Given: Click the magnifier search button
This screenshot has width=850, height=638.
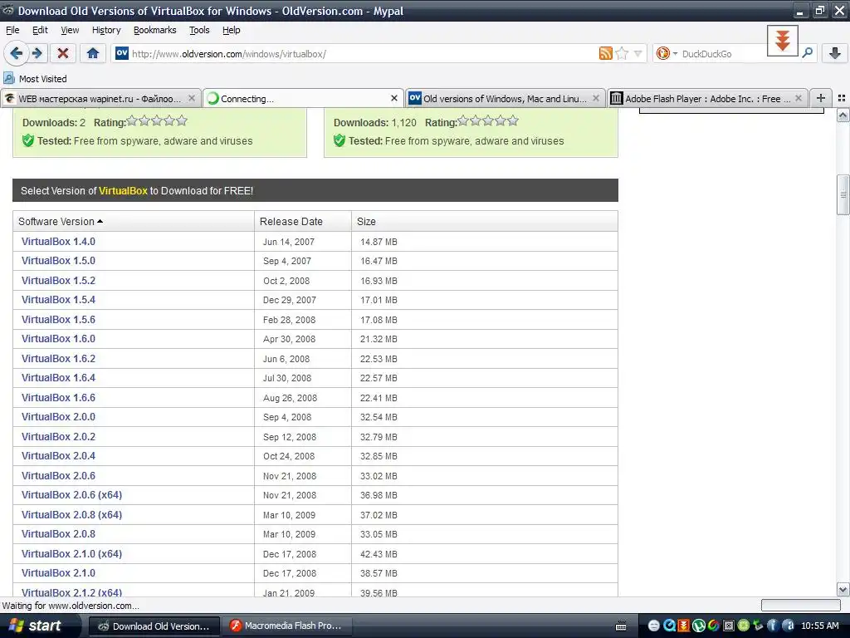Looking at the screenshot, I should point(808,53).
